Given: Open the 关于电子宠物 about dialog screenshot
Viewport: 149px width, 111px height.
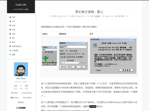Looking at the screenshot, I should coord(113,56).
